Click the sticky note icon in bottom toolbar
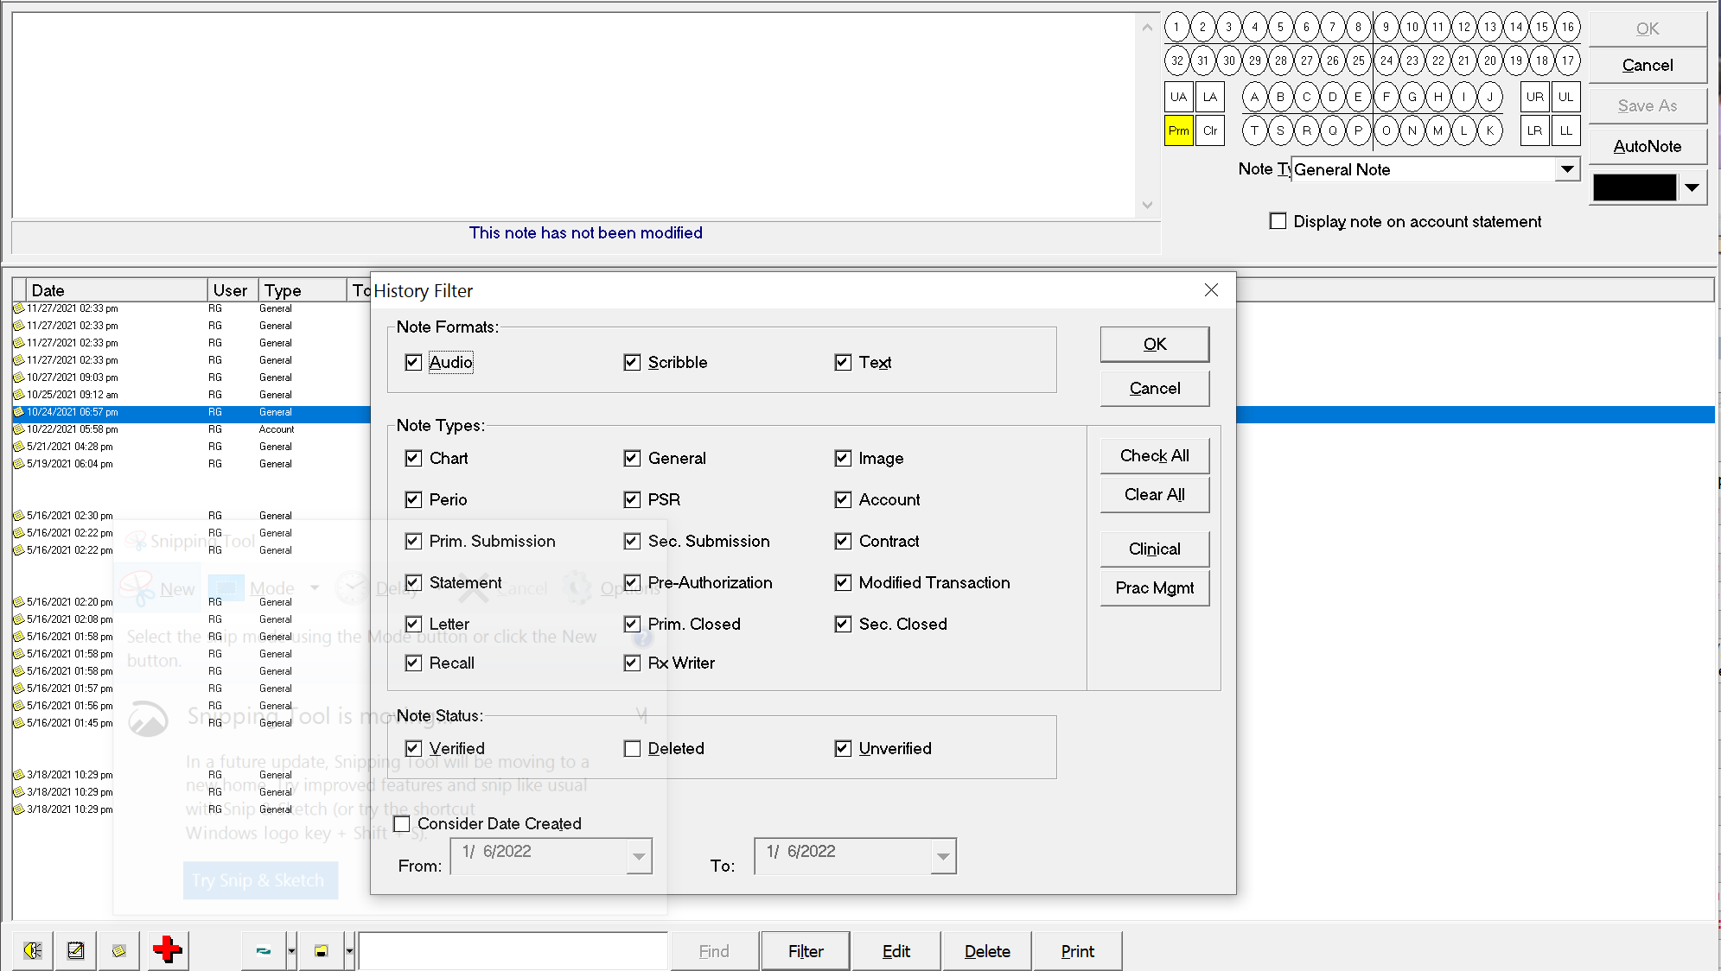The height and width of the screenshot is (971, 1721). tap(118, 950)
